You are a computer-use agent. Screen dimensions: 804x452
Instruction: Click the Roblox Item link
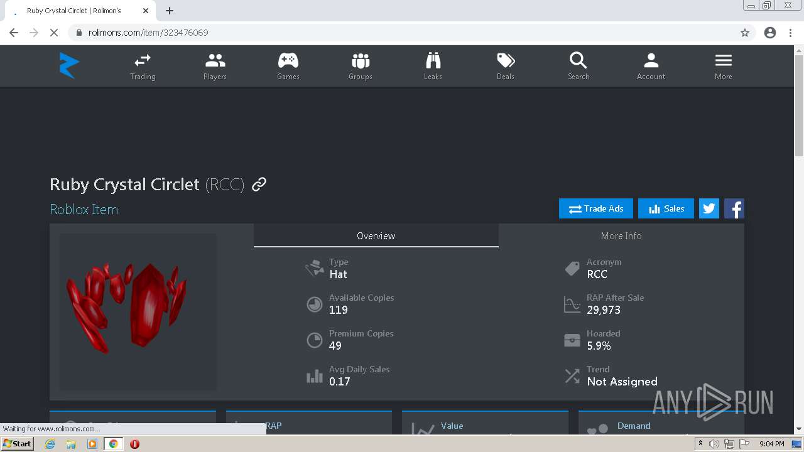(84, 209)
